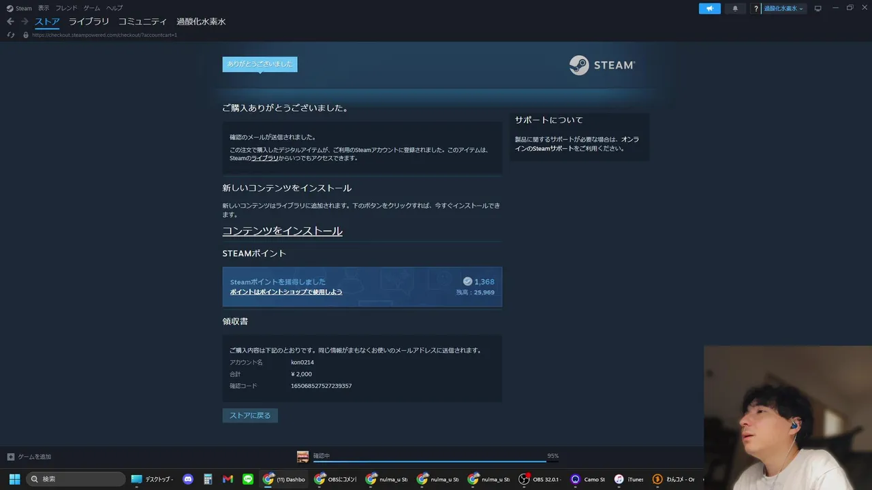Open the OBS 32.0.1 taskbar window
The image size is (872, 490).
[x=540, y=479]
